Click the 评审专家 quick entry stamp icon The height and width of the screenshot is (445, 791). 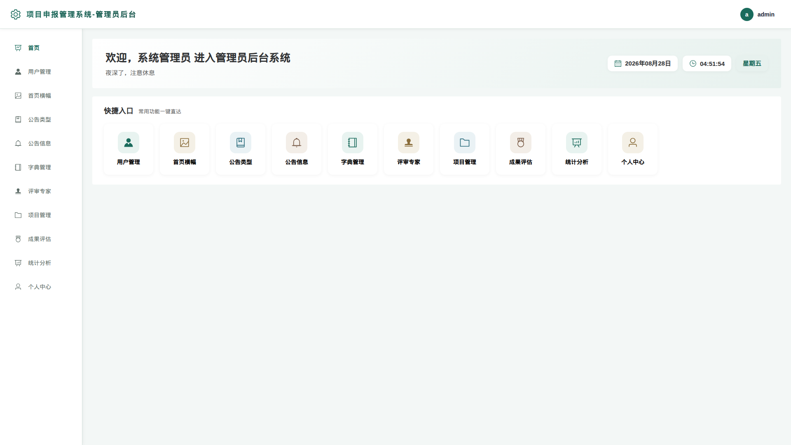[409, 143]
